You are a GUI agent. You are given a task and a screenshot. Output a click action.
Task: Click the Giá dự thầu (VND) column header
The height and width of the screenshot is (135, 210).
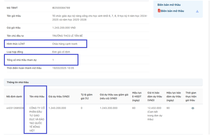59,97
